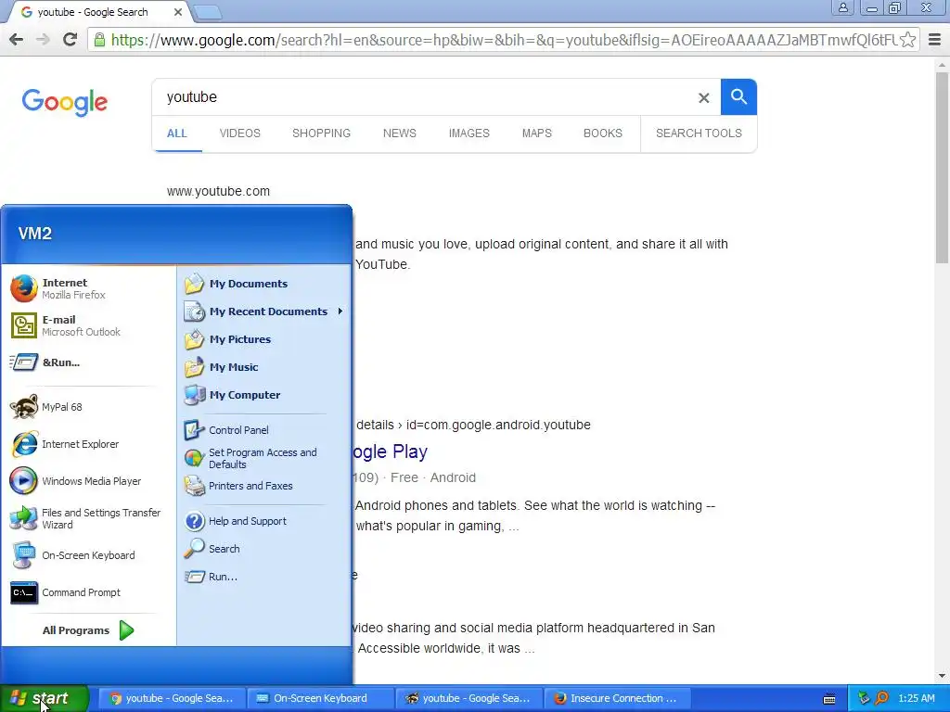
Task: Open a new Chrome tab
Action: pos(208,12)
